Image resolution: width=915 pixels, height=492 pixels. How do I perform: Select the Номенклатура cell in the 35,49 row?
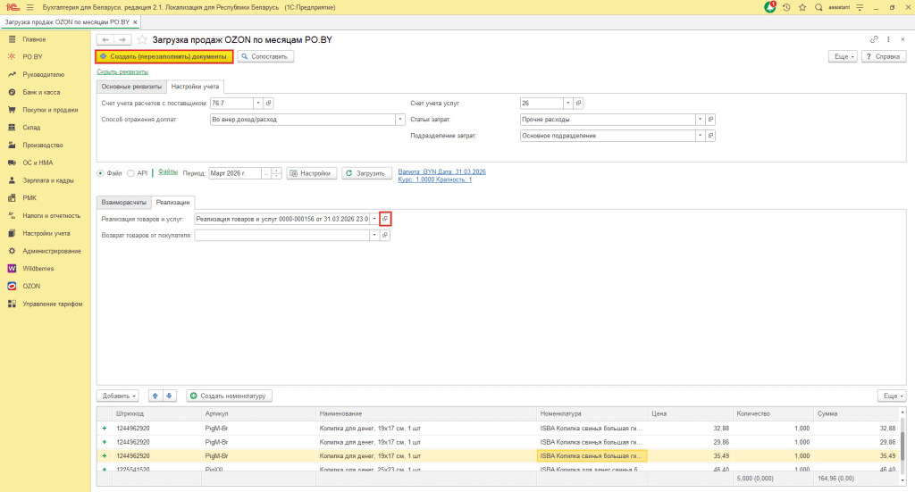[x=592, y=456]
